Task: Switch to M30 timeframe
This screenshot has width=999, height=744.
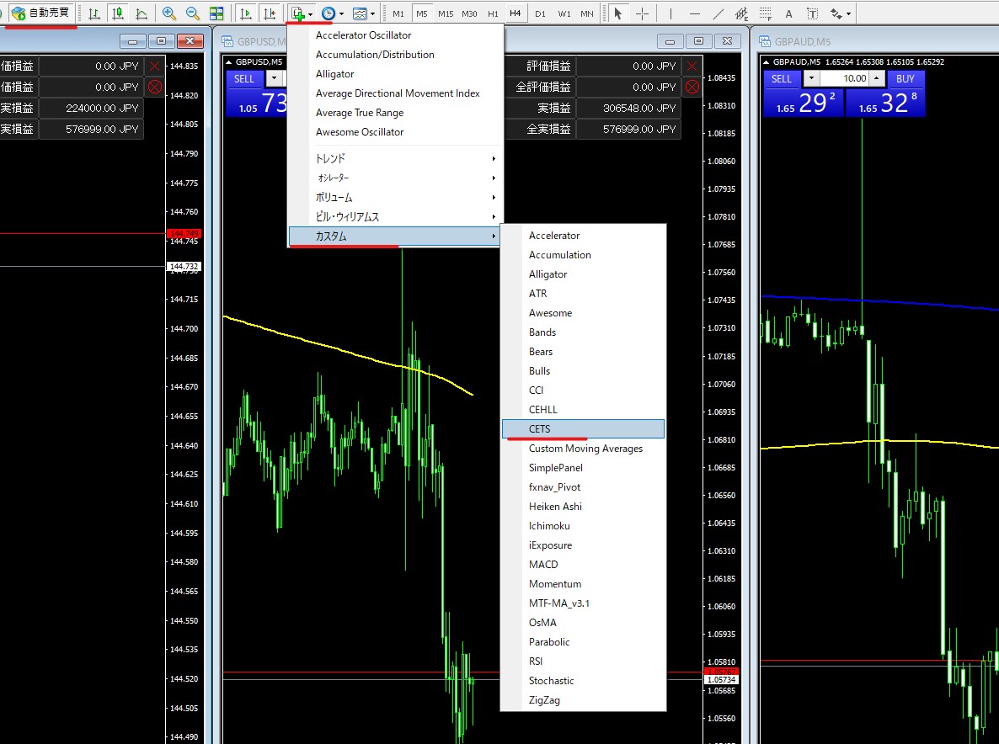Action: click(469, 13)
